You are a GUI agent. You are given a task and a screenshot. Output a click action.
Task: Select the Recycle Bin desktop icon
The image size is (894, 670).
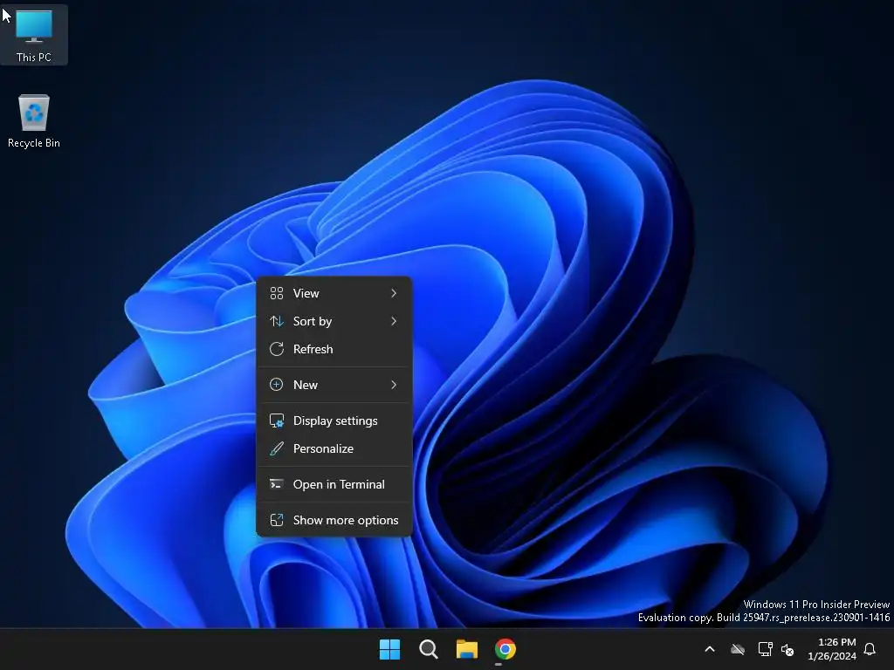point(34,121)
